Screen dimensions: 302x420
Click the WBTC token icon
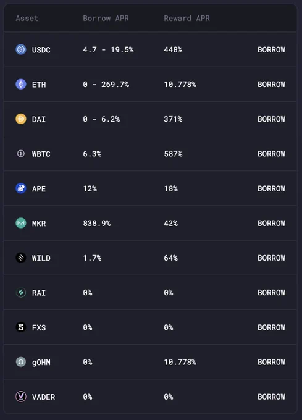pos(21,153)
